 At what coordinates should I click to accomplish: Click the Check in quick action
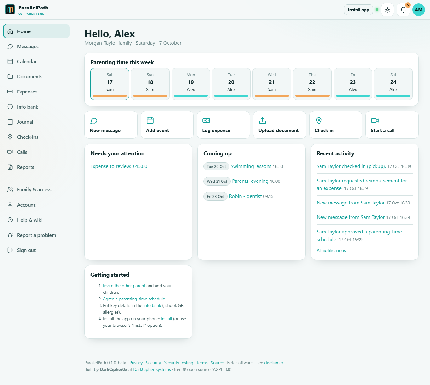pos(336,125)
